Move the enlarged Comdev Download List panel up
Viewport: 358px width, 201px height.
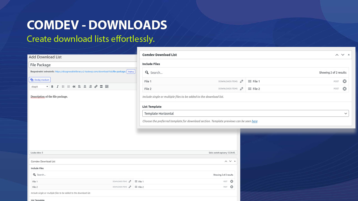point(337,55)
